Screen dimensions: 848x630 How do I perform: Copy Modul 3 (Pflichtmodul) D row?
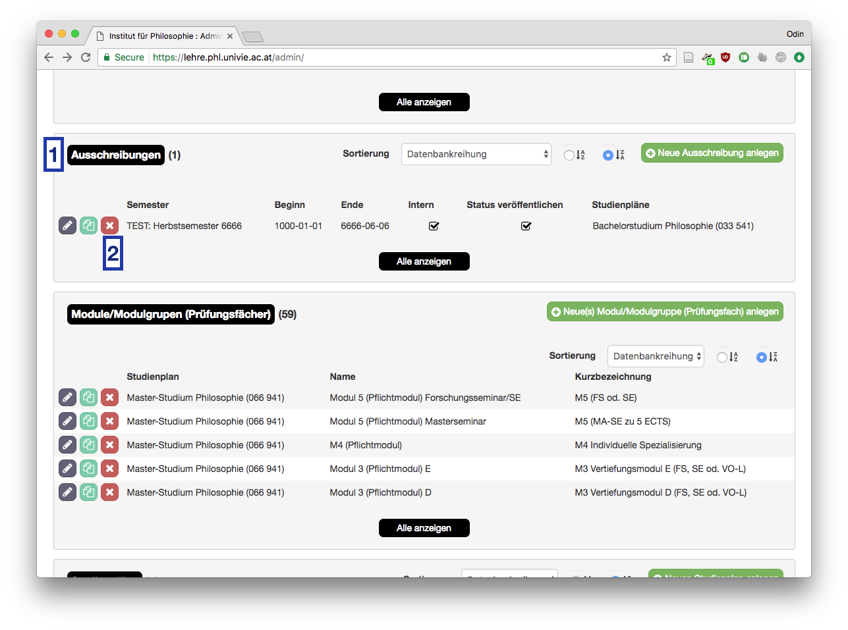point(89,492)
